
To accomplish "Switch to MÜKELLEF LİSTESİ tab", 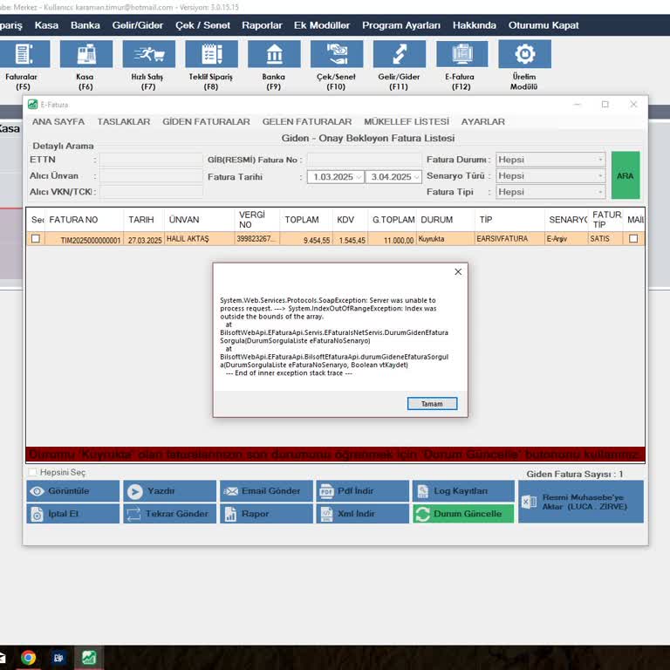I will 407,122.
